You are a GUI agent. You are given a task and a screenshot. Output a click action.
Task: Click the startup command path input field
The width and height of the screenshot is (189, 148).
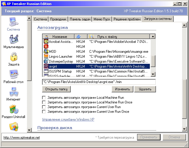coord(99,82)
